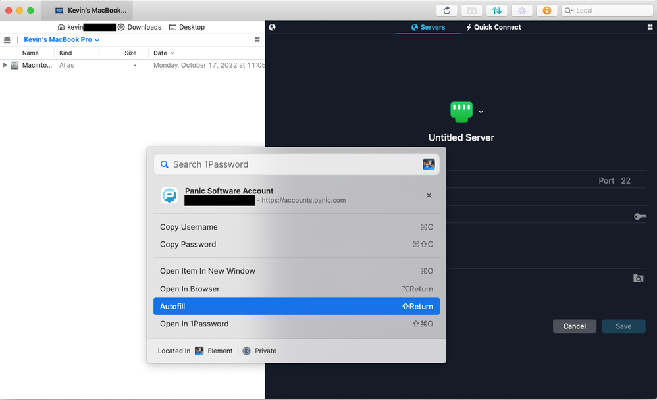
Task: Expand the Macintosh alias disclosure triangle
Action: 5,65
